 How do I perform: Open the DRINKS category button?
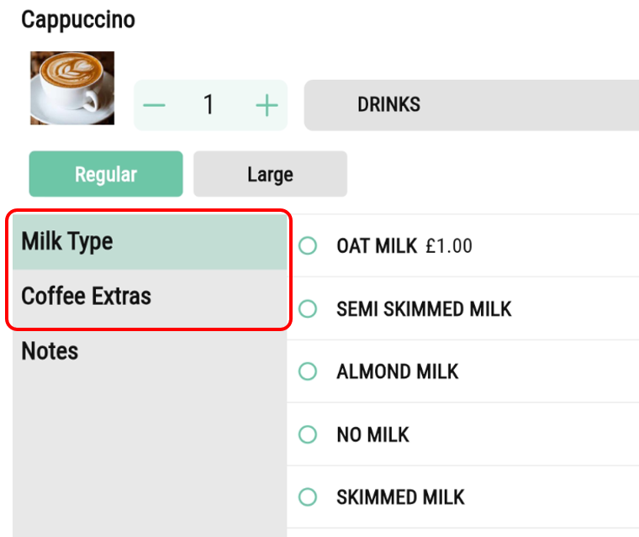tap(471, 105)
